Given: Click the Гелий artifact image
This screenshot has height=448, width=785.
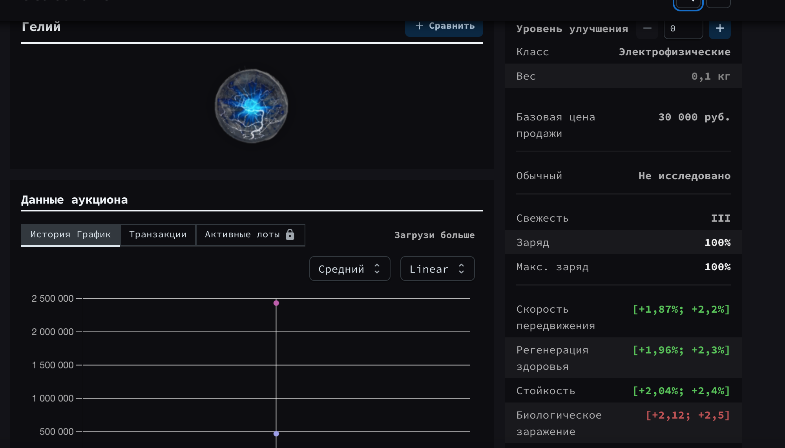Looking at the screenshot, I should point(252,106).
